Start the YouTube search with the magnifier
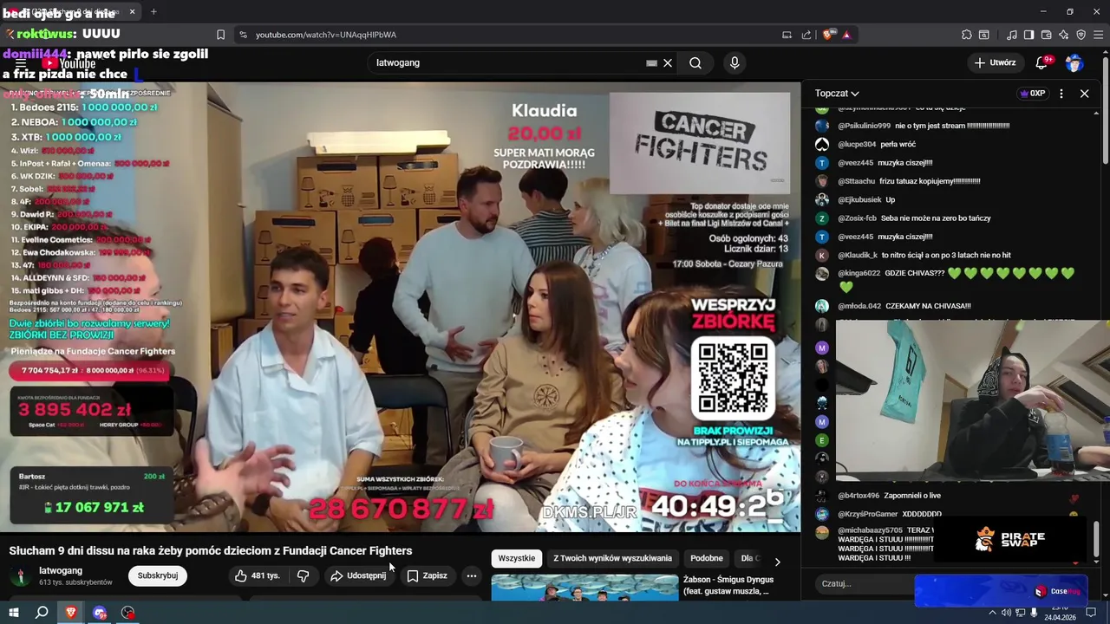The image size is (1110, 624). click(695, 62)
